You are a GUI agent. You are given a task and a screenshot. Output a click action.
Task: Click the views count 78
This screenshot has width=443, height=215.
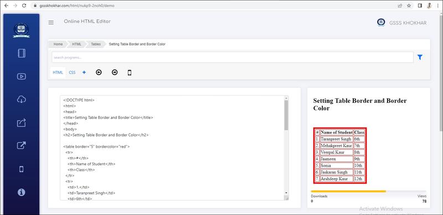[x=424, y=201]
